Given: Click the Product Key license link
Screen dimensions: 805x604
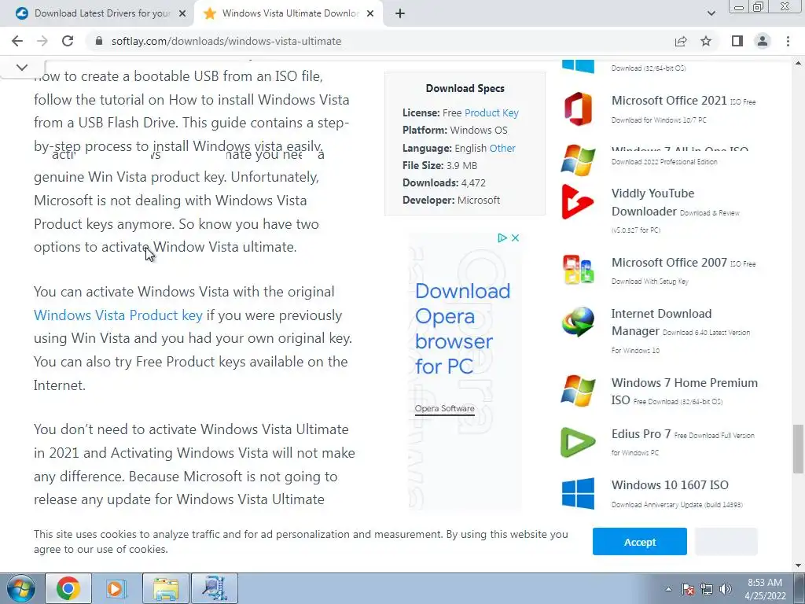Looking at the screenshot, I should point(491,112).
